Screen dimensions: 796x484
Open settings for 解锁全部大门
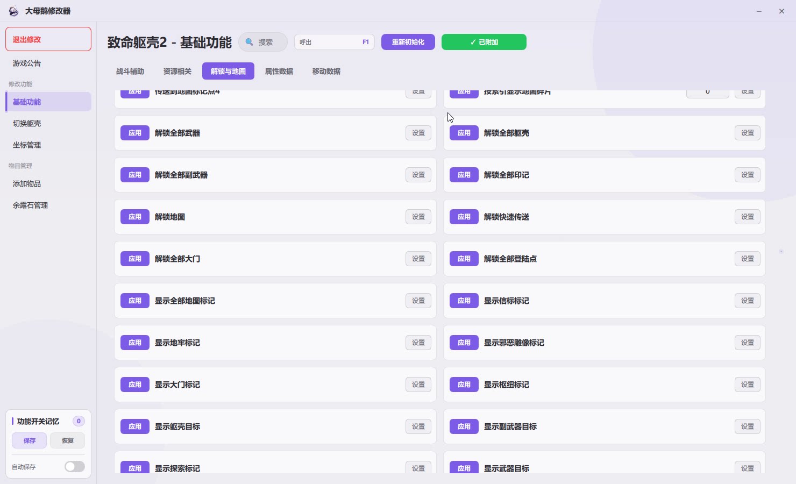418,259
